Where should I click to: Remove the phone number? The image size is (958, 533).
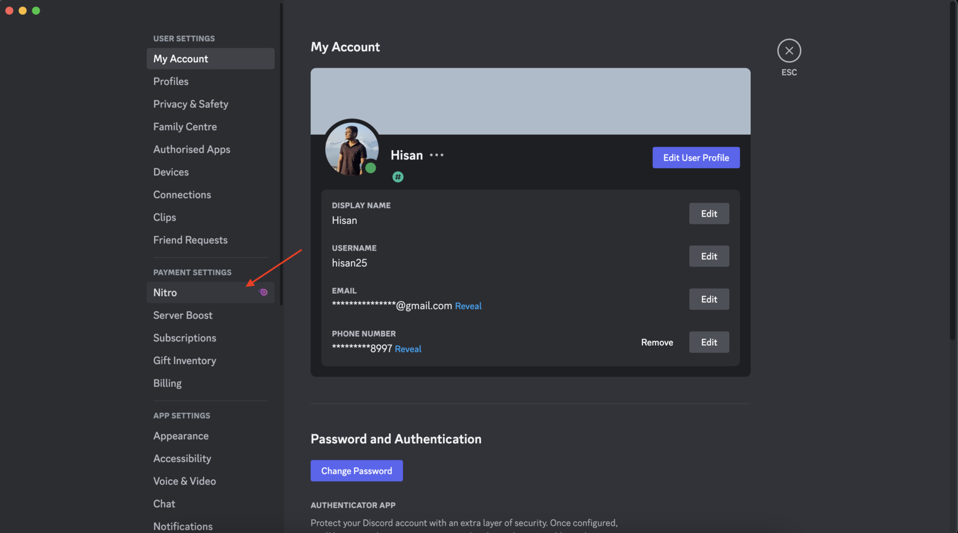coord(657,342)
